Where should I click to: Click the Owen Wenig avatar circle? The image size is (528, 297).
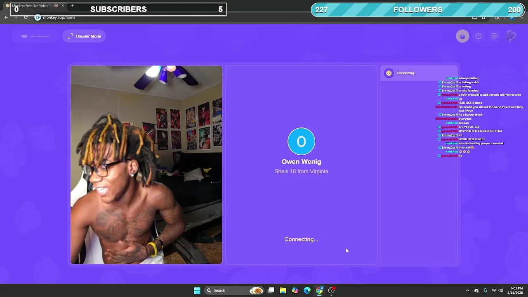[301, 141]
